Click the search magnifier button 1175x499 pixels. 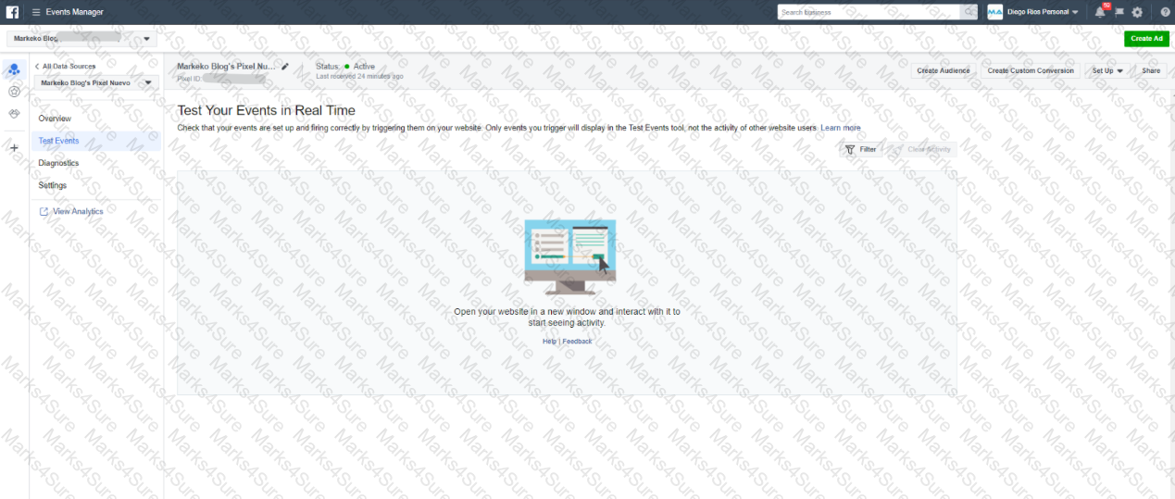tap(969, 12)
